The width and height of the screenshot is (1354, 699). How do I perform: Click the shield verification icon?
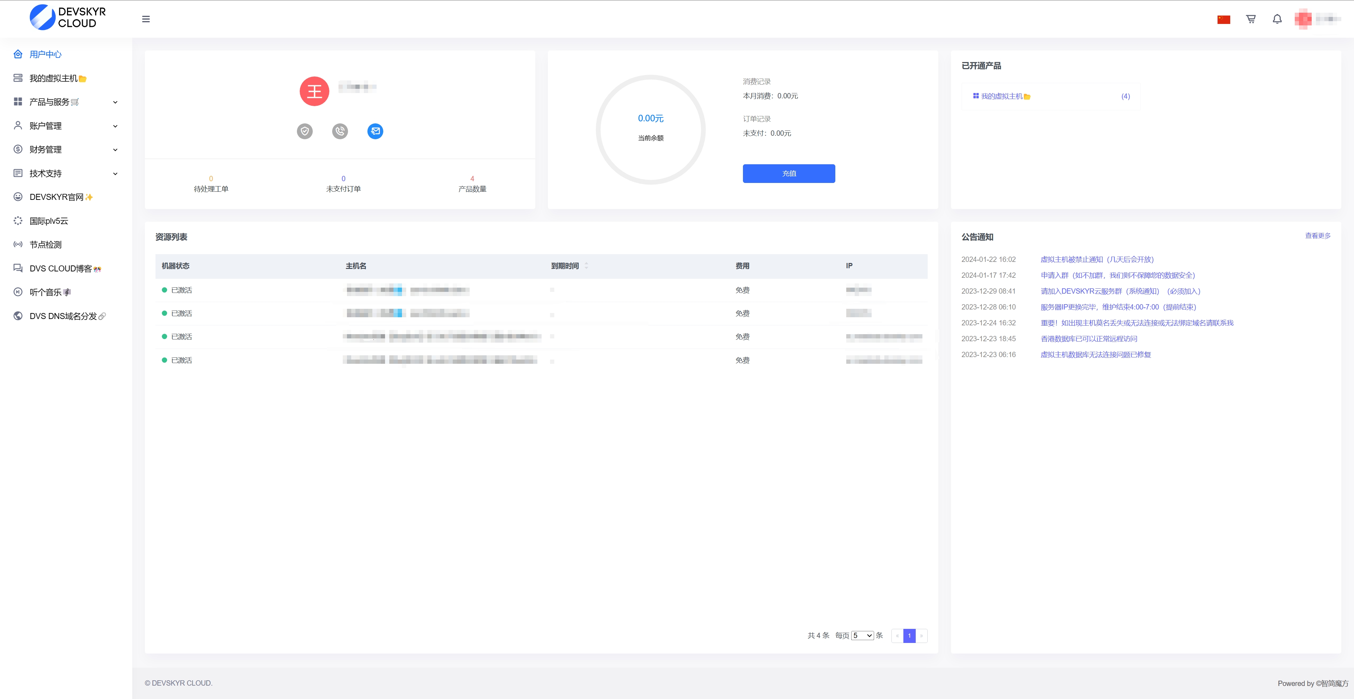click(305, 131)
